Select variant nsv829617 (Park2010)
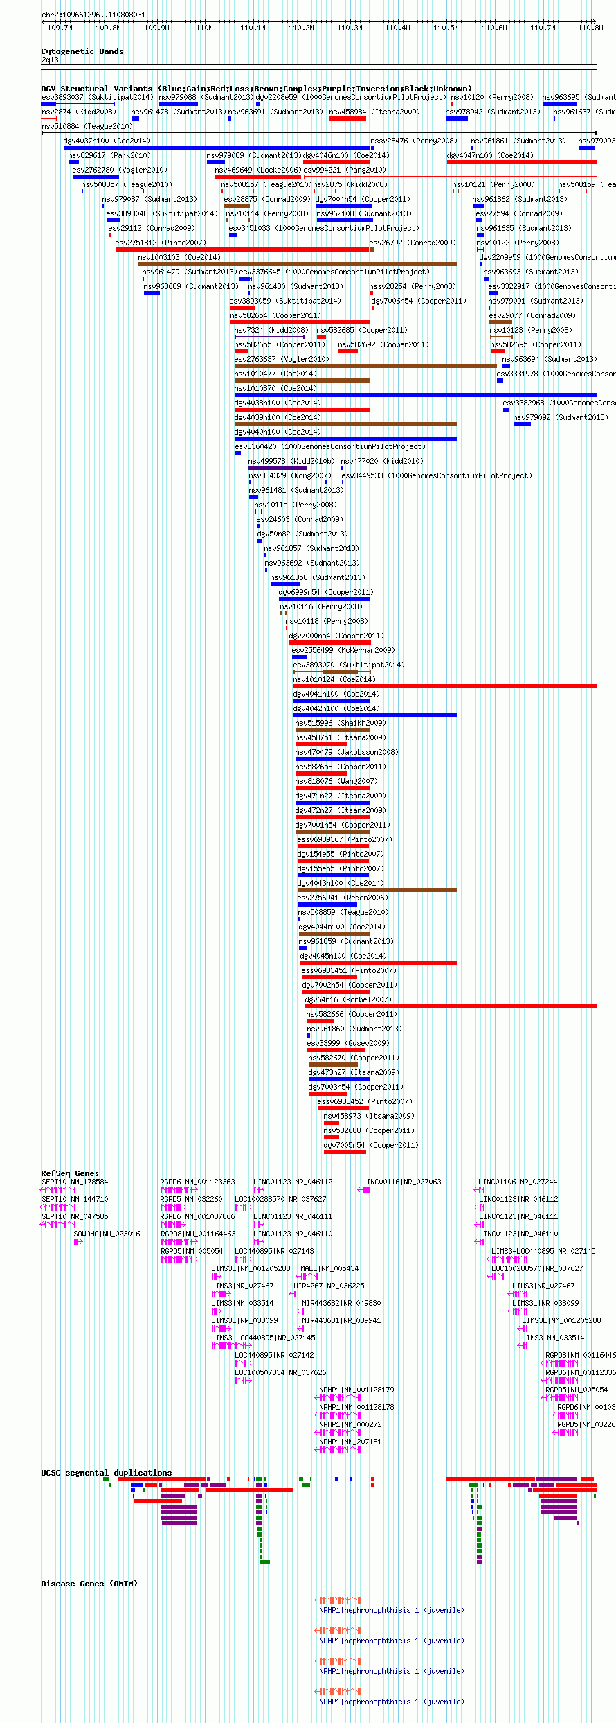Viewport: 616px width, 1723px height. 109,155
